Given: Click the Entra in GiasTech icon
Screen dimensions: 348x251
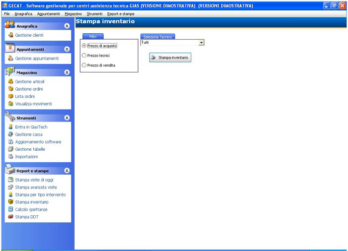Looking at the screenshot, I should click(10, 126).
